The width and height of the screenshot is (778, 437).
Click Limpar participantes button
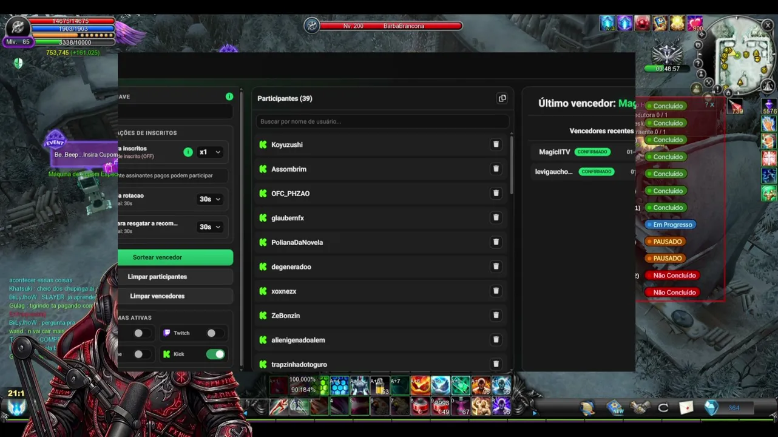[175, 277]
